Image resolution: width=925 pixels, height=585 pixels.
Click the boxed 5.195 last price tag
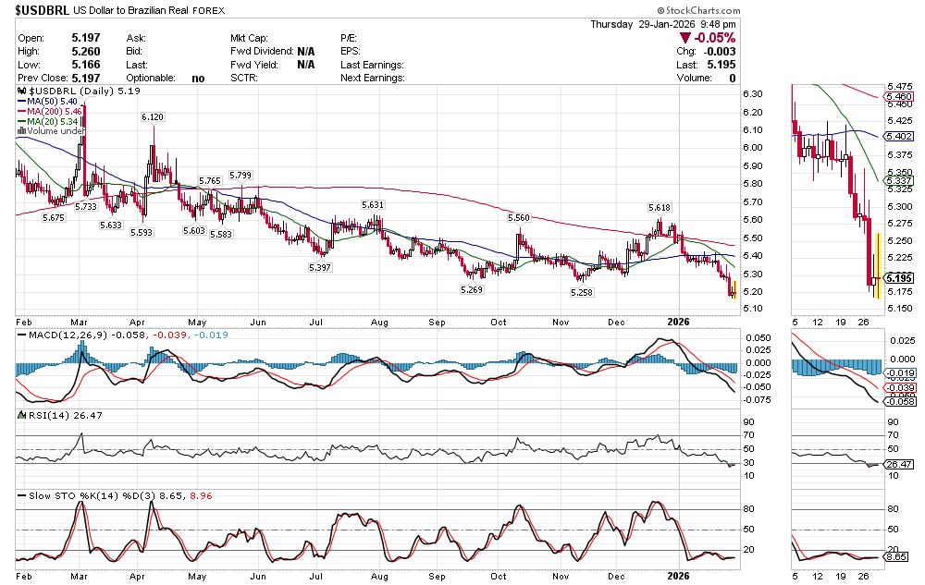click(900, 278)
